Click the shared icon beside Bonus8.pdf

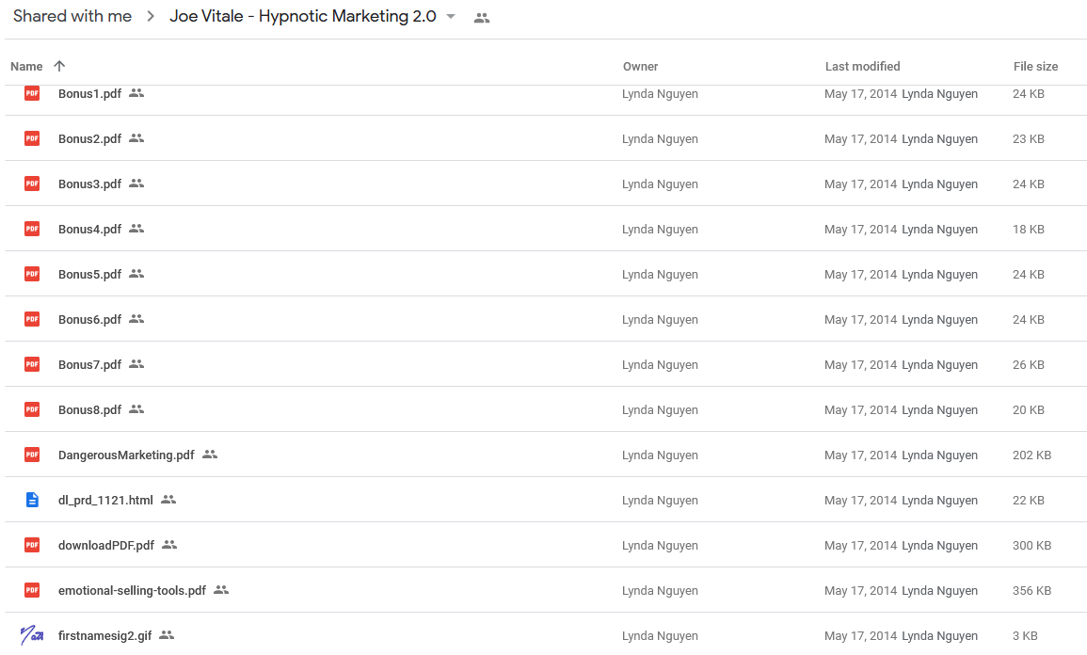[x=136, y=409]
